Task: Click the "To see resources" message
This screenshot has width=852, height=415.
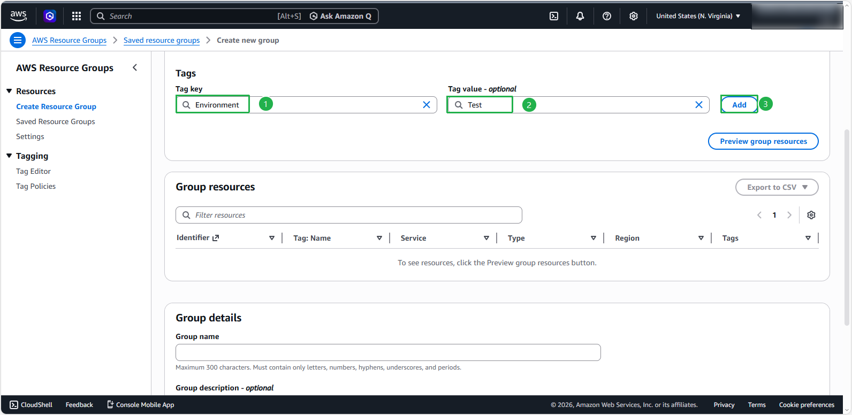Action: 497,263
